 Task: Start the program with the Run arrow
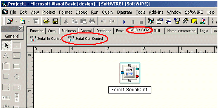(x=124, y=22)
